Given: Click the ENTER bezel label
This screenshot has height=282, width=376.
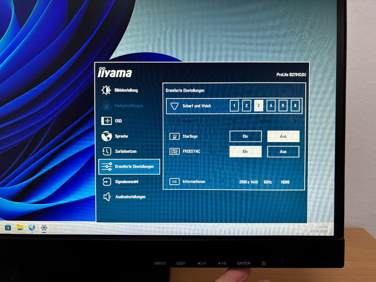Looking at the screenshot, I should (244, 263).
